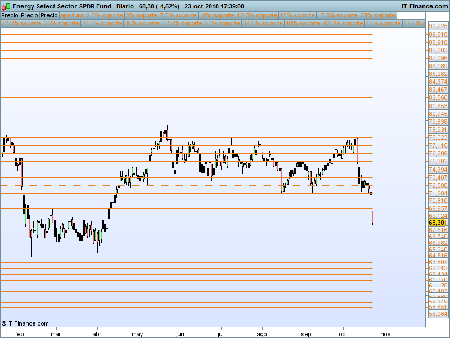Activate the 37.5% soporte label

pos(263,23)
